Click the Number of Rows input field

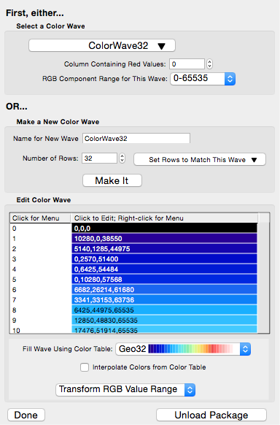tap(100, 158)
